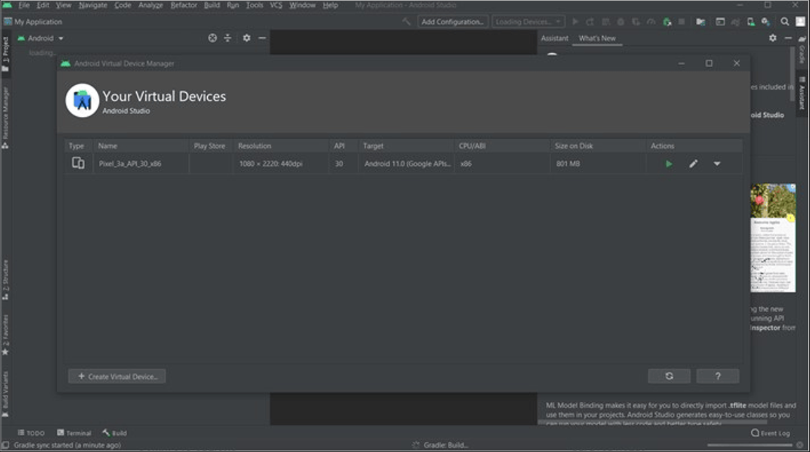The height and width of the screenshot is (452, 810).
Task: Click the Assistant panel settings gear icon
Action: tap(773, 38)
